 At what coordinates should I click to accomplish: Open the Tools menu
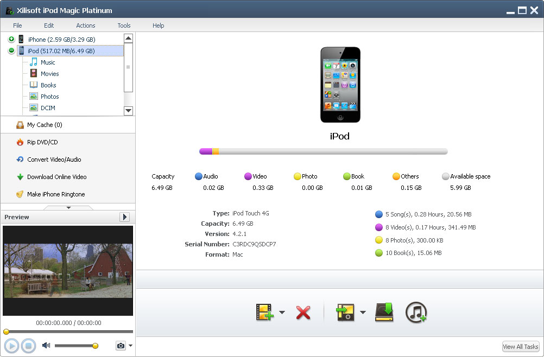[x=124, y=25]
